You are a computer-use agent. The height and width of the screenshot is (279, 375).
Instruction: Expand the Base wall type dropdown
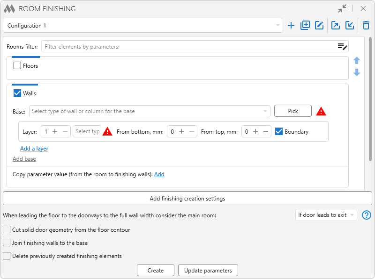(150, 111)
